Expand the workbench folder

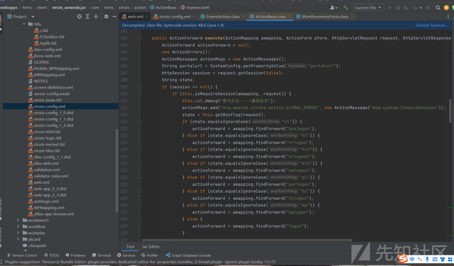18,220
